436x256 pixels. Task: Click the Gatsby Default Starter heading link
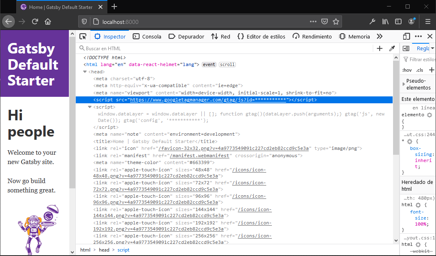[x=33, y=64]
